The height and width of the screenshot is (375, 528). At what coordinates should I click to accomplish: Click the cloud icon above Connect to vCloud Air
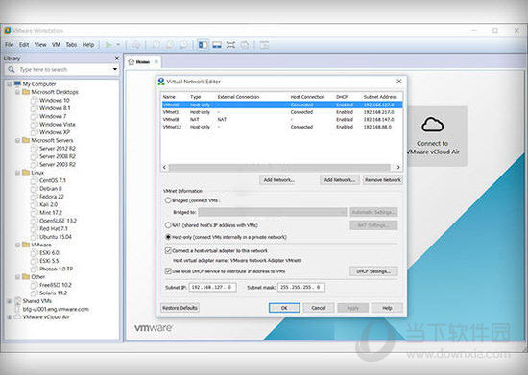click(432, 125)
